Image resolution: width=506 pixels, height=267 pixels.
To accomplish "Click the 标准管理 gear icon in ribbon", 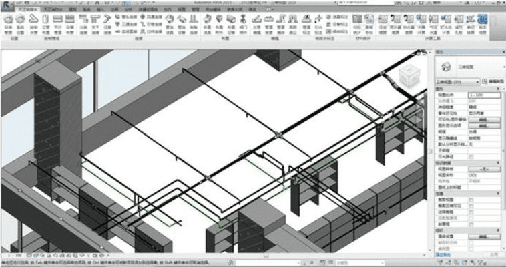I will pyautogui.click(x=8, y=21).
